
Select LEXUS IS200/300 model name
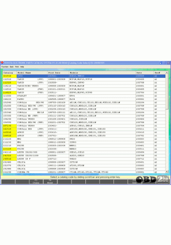tap(32, 152)
